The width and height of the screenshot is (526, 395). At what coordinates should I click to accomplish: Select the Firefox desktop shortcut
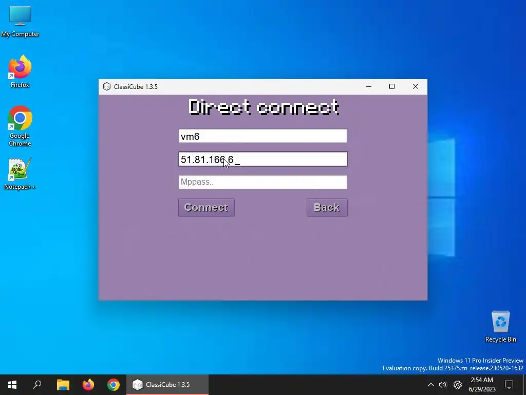click(x=20, y=71)
